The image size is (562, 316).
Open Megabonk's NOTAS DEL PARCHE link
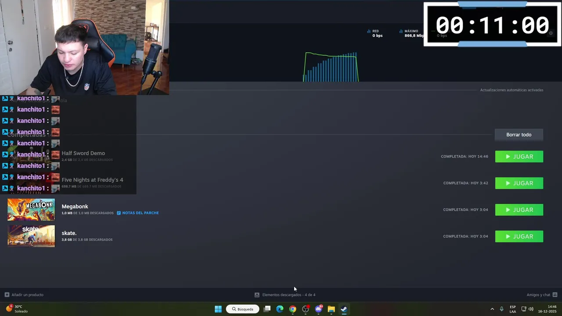[x=138, y=213]
